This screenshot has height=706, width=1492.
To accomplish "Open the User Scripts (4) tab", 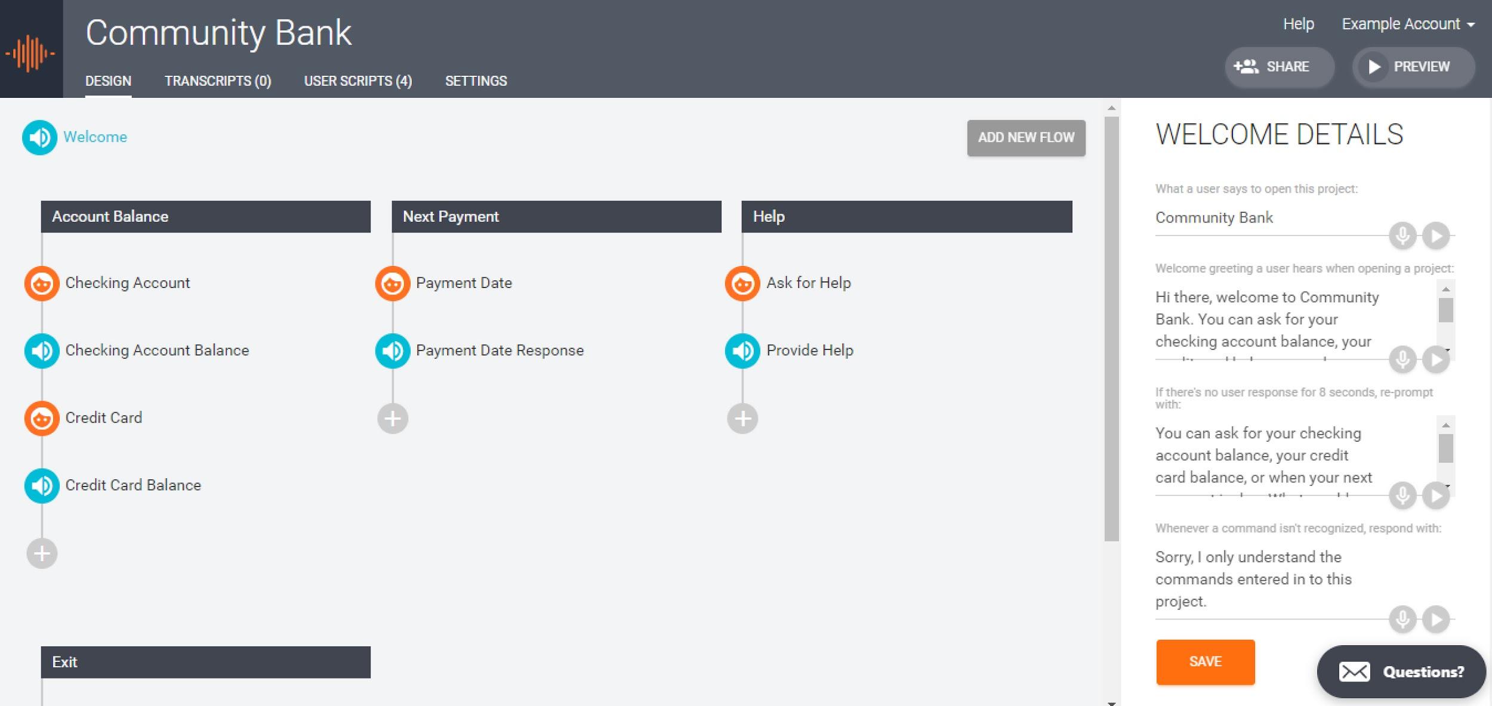I will pos(358,81).
